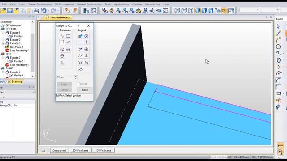287x161 pixels.
Task: Select the Profile-1 tree item
Action: pos(18,36)
